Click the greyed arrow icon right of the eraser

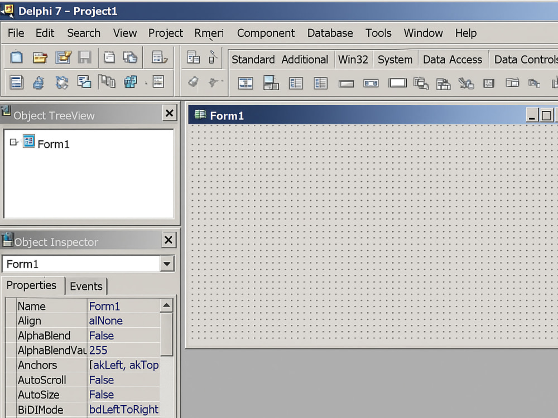pos(215,82)
